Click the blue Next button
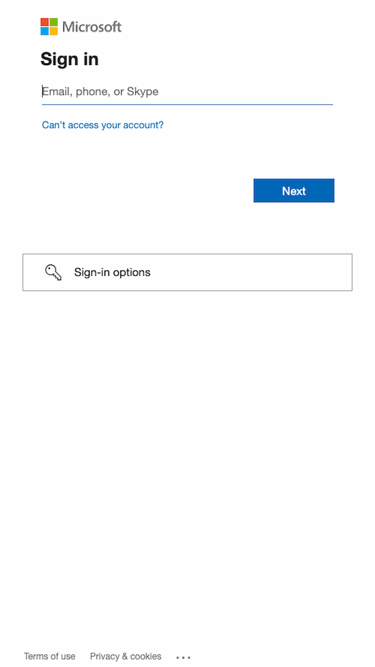The width and height of the screenshot is (375, 667). coord(294,191)
